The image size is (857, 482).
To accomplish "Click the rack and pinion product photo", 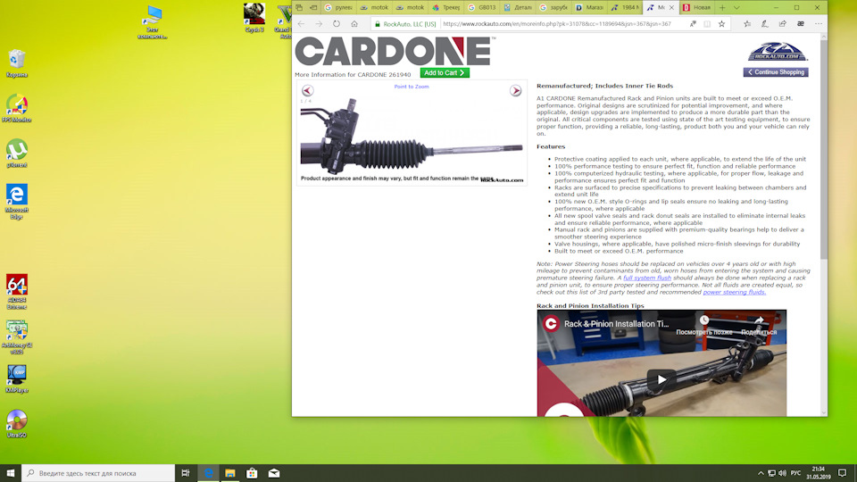I will tap(411, 136).
